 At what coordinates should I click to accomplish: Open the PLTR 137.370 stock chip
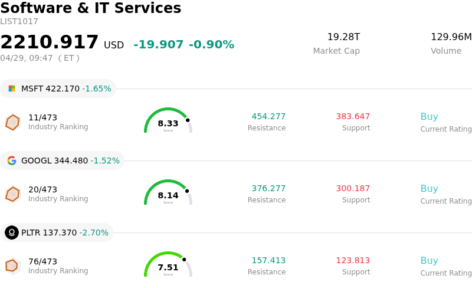tap(57, 233)
